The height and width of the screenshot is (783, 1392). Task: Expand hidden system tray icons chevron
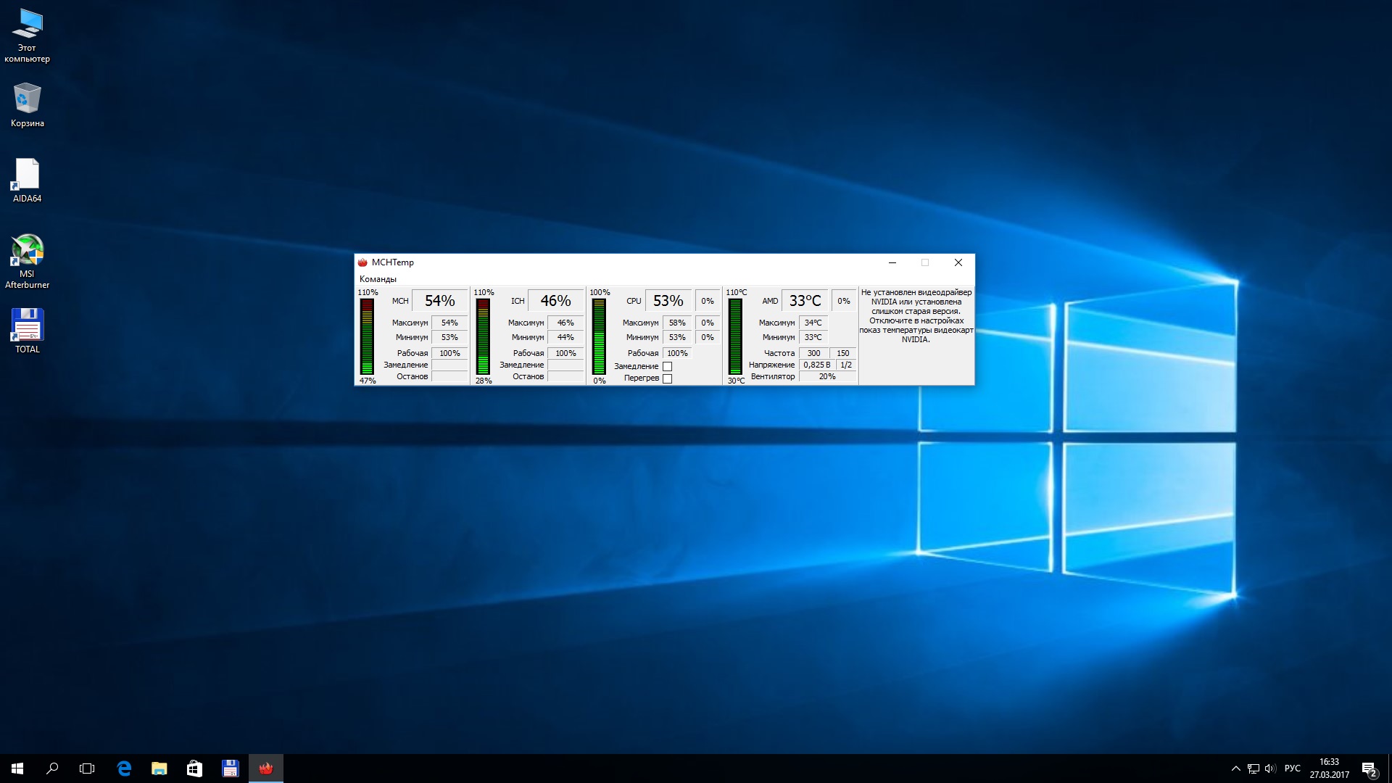(x=1235, y=768)
